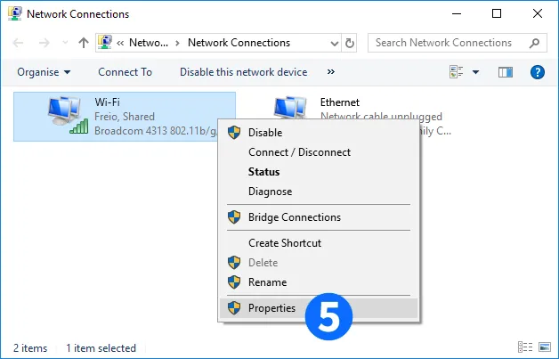The image size is (559, 359).
Task: Go back with the back arrow
Action: coord(18,43)
